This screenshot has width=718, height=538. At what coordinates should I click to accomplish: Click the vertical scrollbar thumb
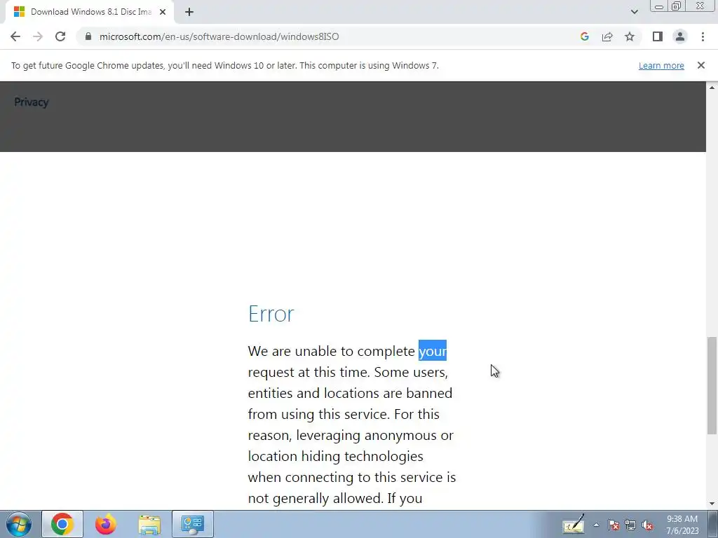click(x=712, y=385)
